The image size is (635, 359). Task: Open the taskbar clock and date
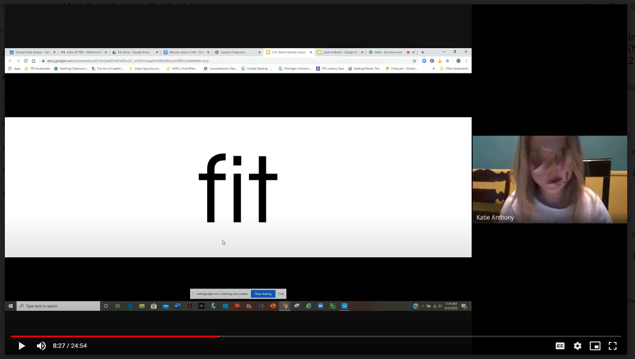coord(451,306)
